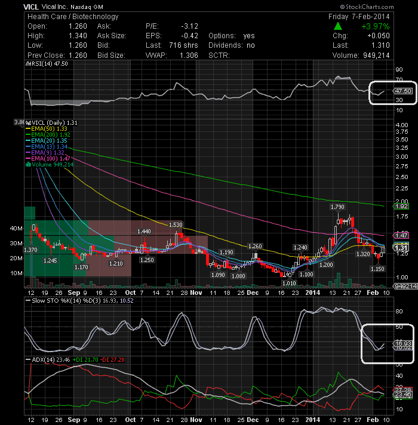Click the 1.150 price label
Image resolution: width=418 pixels, height=425 pixels.
click(x=377, y=269)
